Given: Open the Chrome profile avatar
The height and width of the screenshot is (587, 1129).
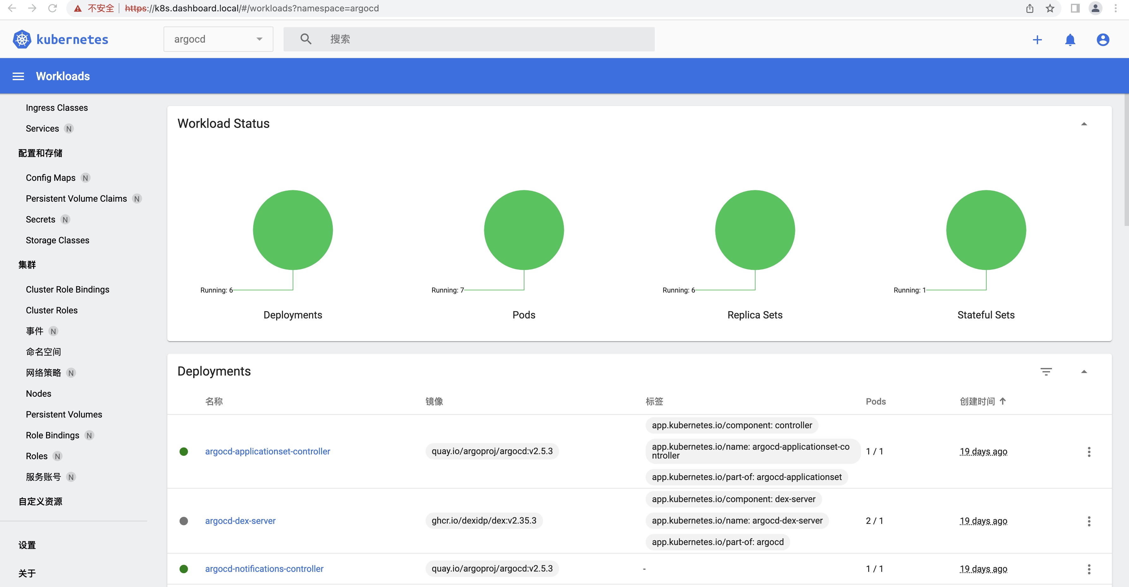Looking at the screenshot, I should [1095, 8].
